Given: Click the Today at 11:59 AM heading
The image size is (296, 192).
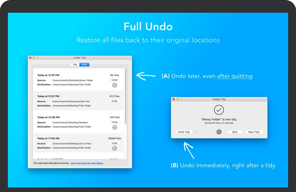Looking at the screenshot, I should pos(48,138).
